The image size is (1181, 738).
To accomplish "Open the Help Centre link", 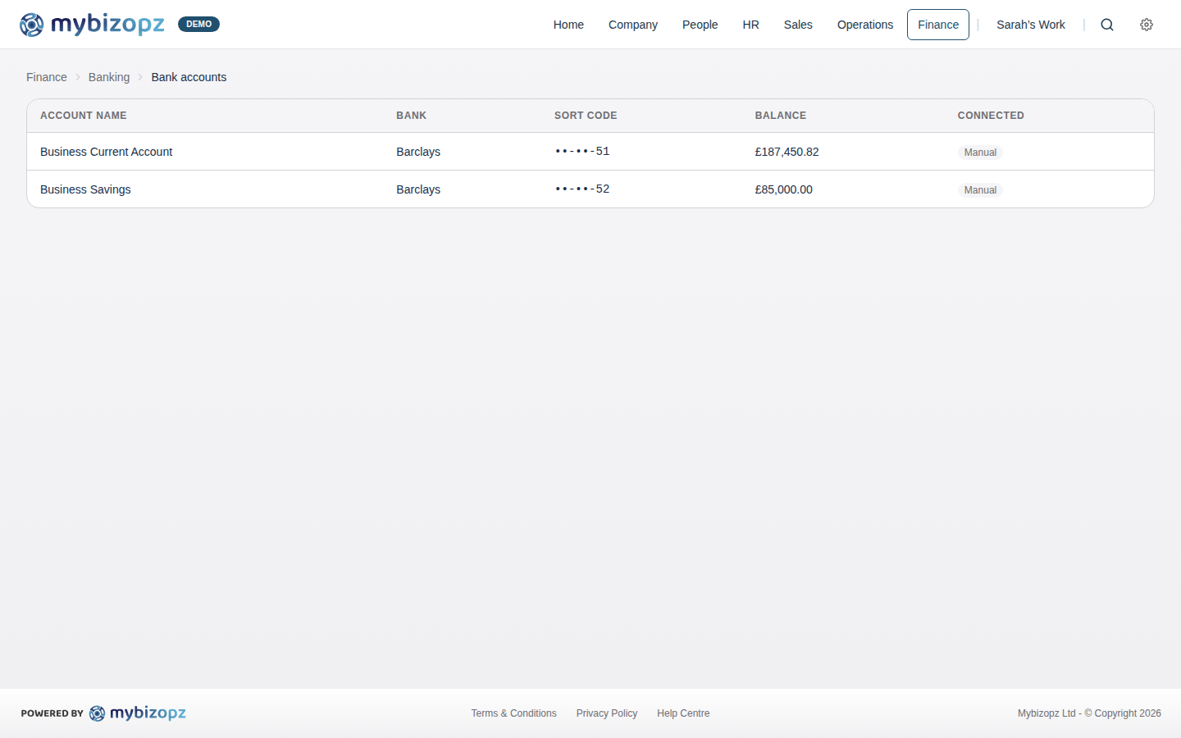I will [x=683, y=713].
